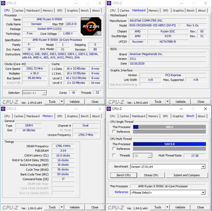Click Close in the Mainboard window
Viewport: 212px width, 211px height.
pyautogui.click(x=201, y=102)
